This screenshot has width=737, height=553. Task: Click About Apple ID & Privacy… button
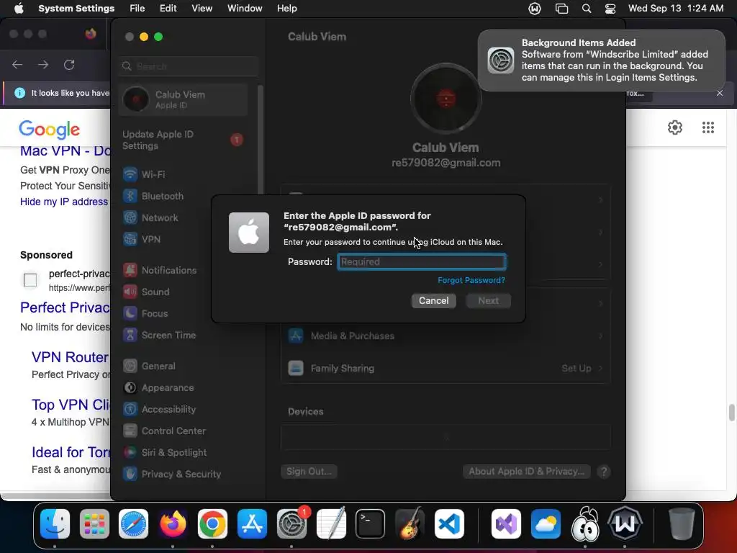pyautogui.click(x=526, y=471)
